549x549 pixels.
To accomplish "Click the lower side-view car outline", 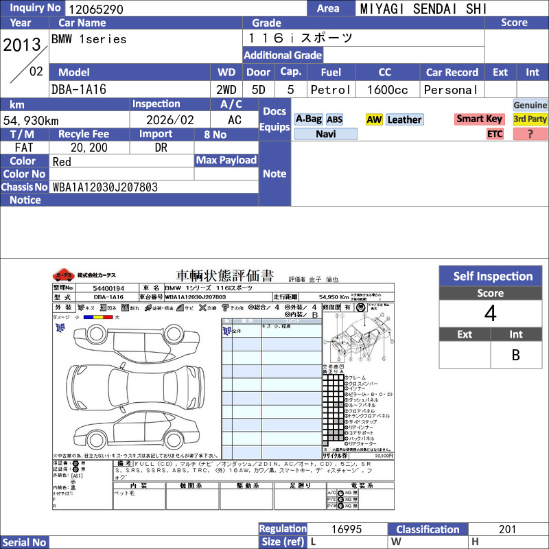I will pos(136,432).
